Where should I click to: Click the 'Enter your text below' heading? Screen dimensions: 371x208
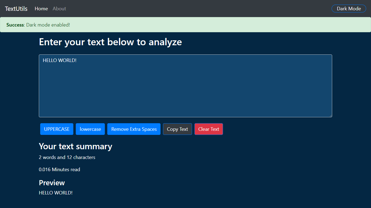pyautogui.click(x=110, y=42)
